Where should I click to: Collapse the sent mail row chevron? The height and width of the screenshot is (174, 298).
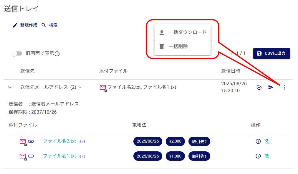point(10,87)
